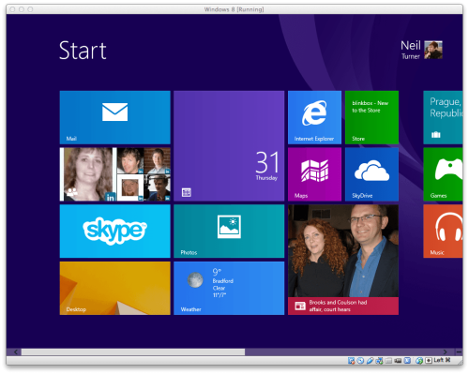Click the VirtualBox hard disk activity icon
The image size is (469, 374).
[x=351, y=361]
